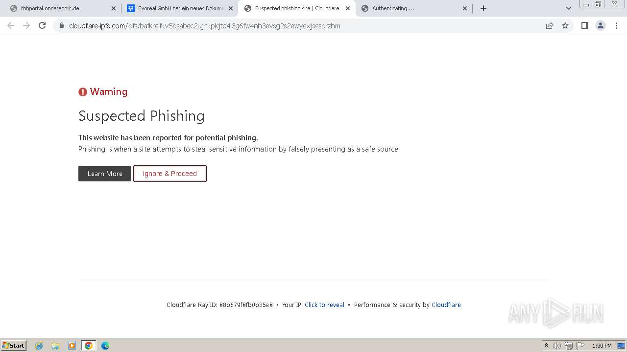
Task: Open a new browser tab
Action: tap(483, 8)
